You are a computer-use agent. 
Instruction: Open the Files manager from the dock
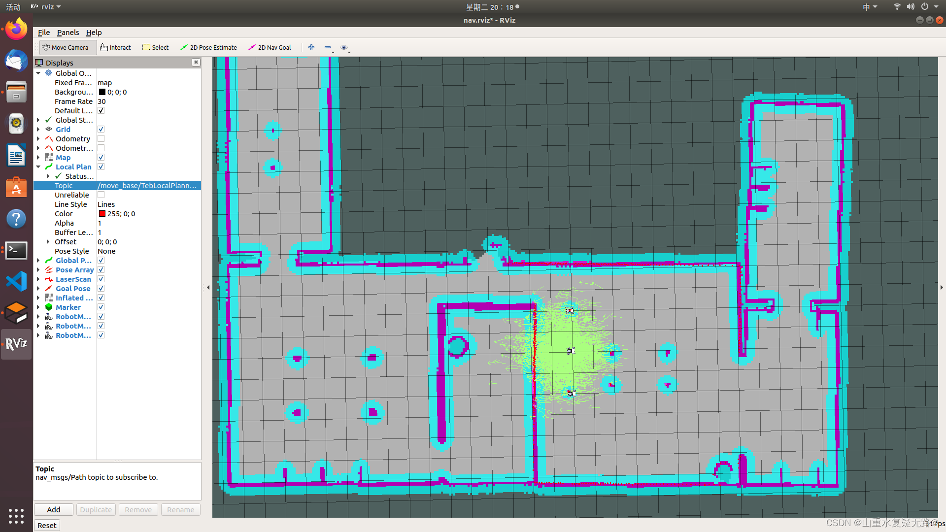16,92
